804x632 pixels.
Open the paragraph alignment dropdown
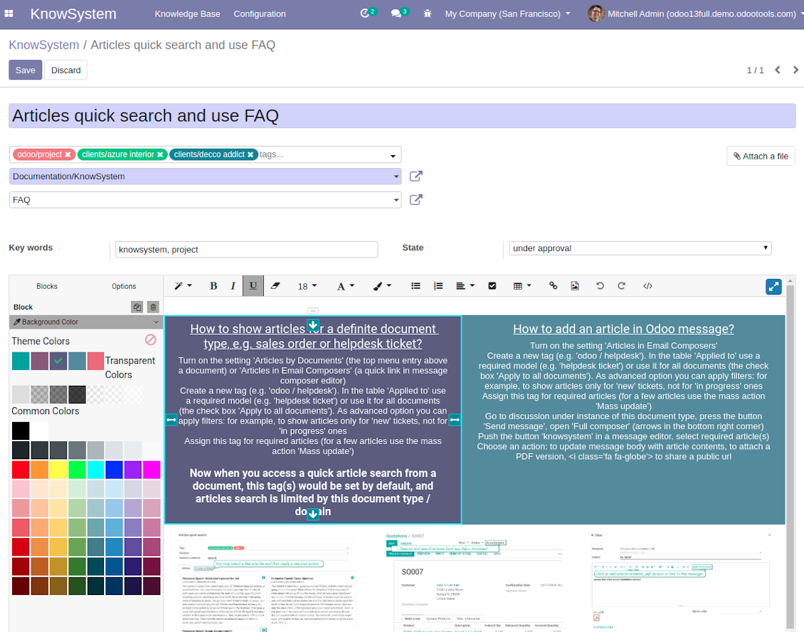[x=465, y=286]
